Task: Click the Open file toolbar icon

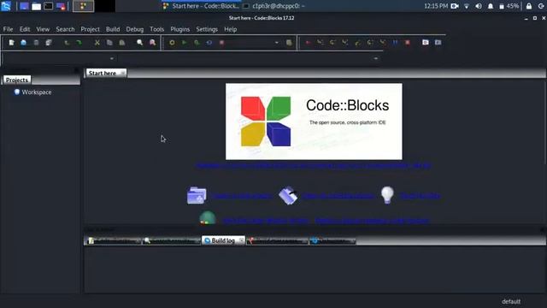Action: coord(23,43)
